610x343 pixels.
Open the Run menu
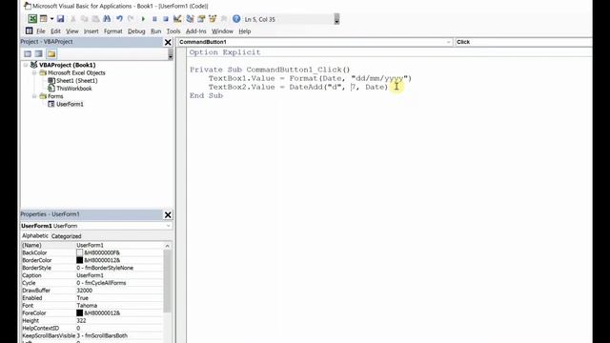click(x=156, y=31)
